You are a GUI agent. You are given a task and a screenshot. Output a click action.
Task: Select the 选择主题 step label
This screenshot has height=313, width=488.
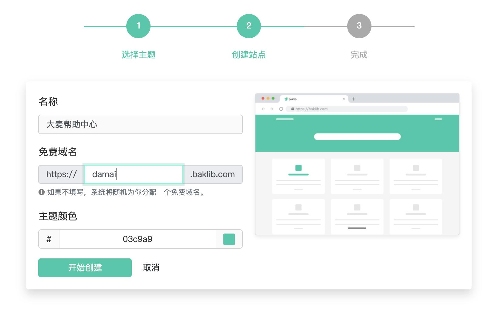tap(139, 55)
